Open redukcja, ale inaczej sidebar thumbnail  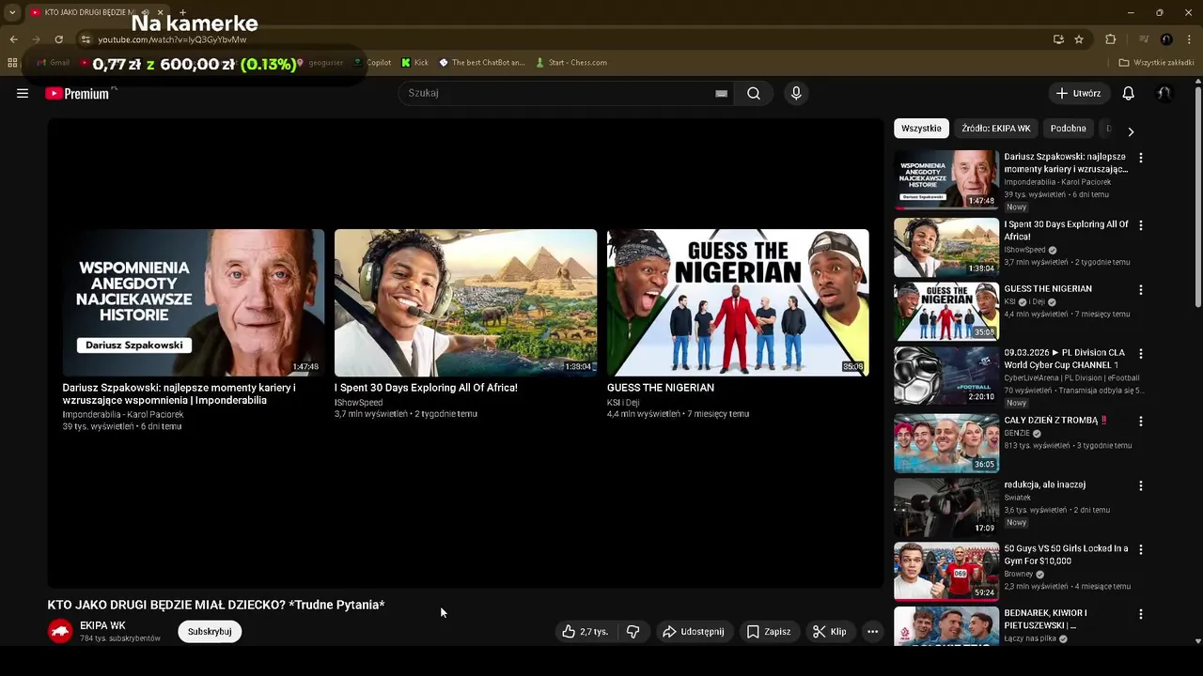[946, 507]
